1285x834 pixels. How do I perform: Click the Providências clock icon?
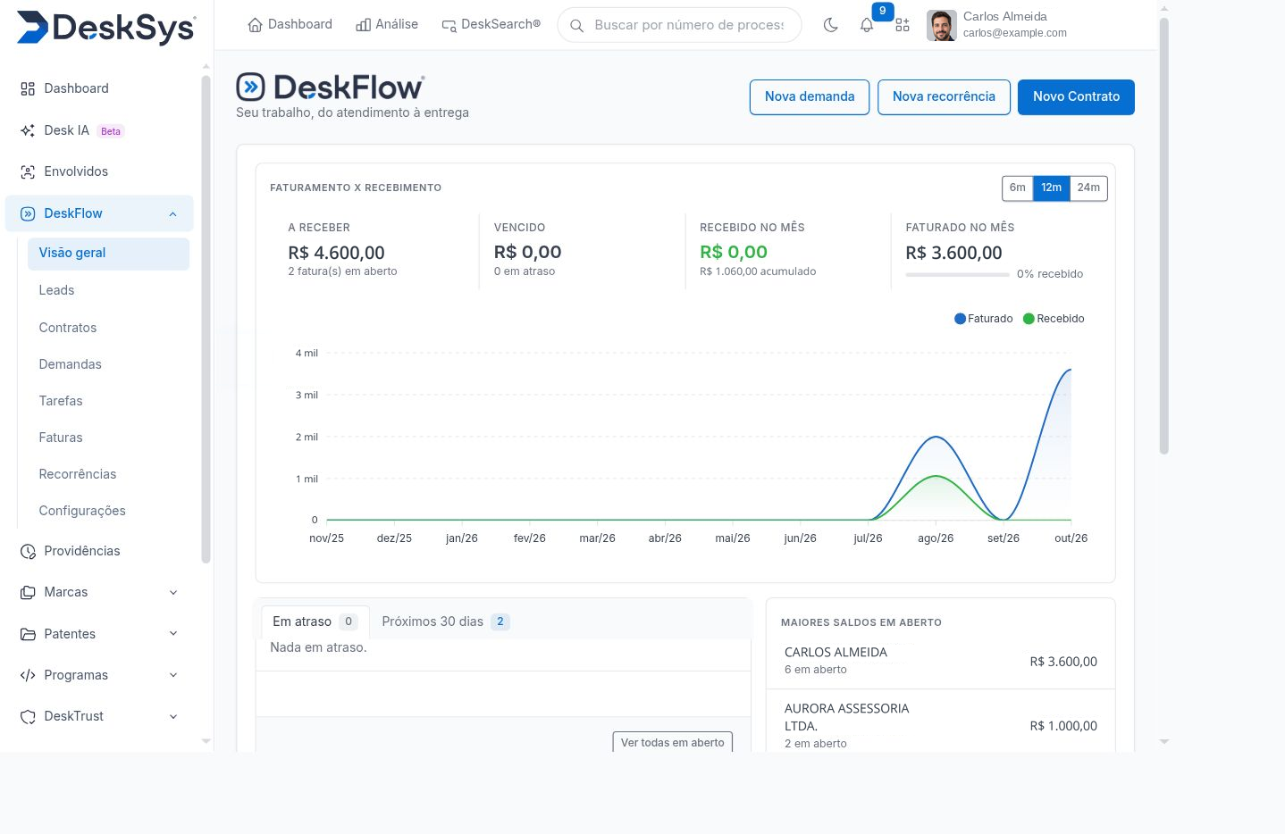(28, 551)
